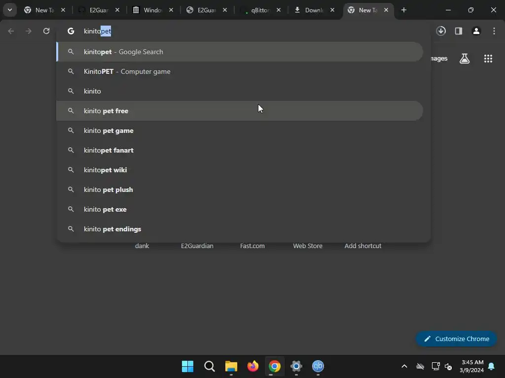Open the tab search dropdown arrow
The image size is (505, 378).
pyautogui.click(x=10, y=10)
